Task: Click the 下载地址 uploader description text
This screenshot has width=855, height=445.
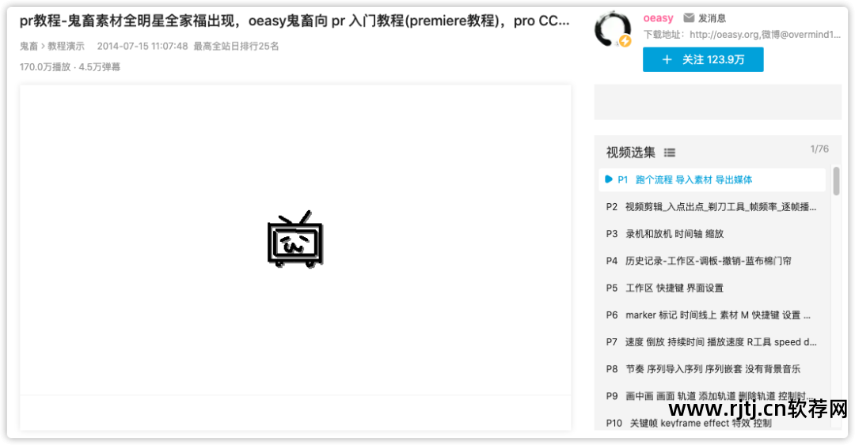Action: (x=742, y=35)
